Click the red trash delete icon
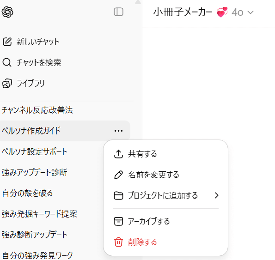 pyautogui.click(x=119, y=242)
